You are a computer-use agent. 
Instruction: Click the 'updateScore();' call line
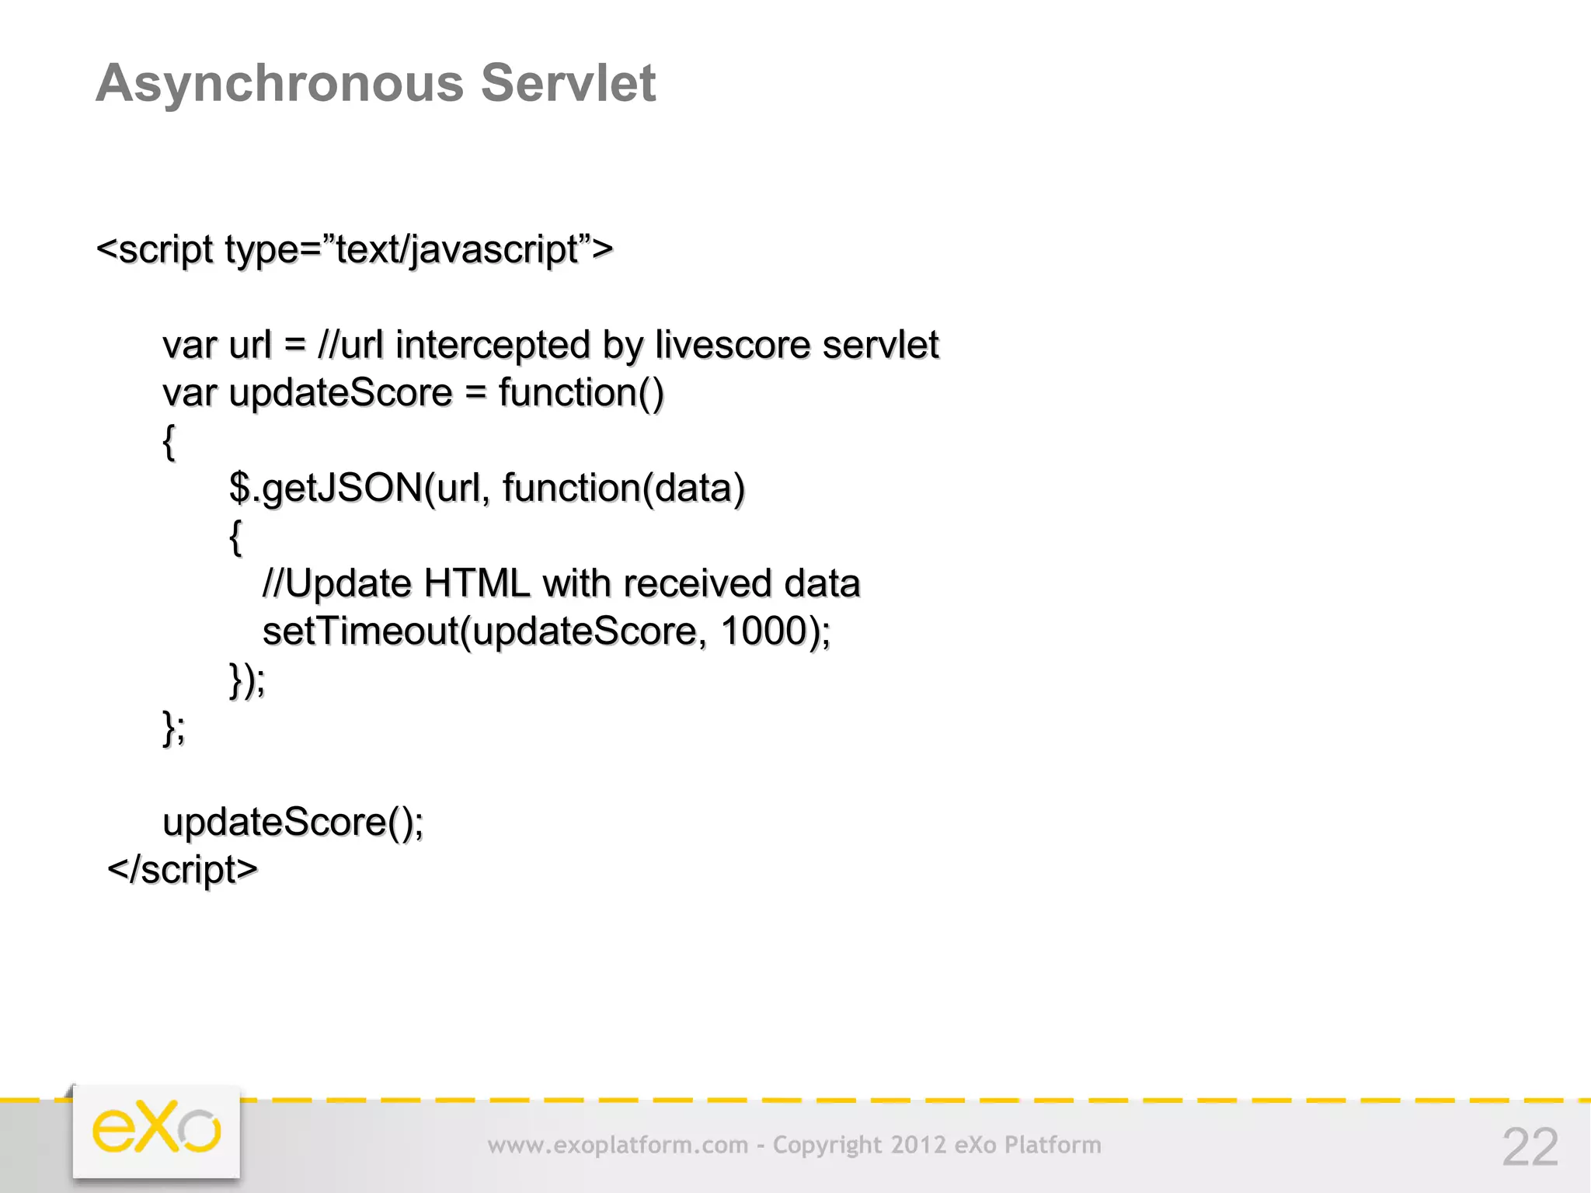(294, 823)
